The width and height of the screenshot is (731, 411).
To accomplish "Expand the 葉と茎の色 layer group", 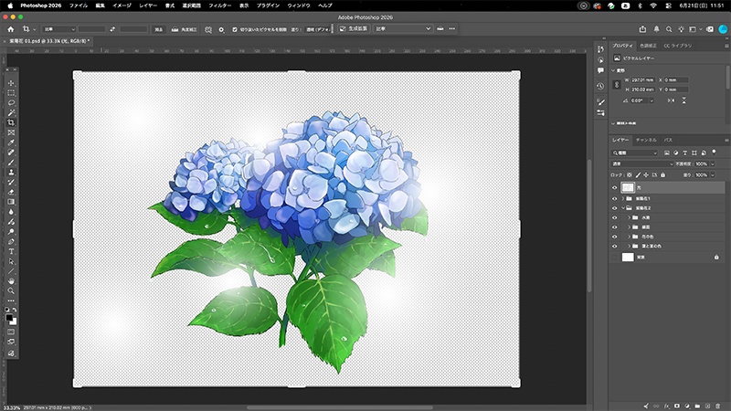I will tap(629, 246).
